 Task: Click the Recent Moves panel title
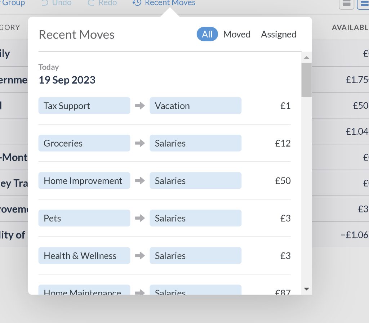click(76, 35)
